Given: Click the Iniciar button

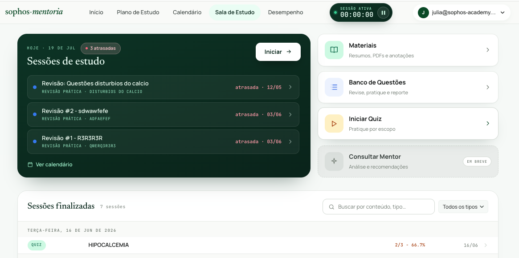Looking at the screenshot, I should coord(278,52).
